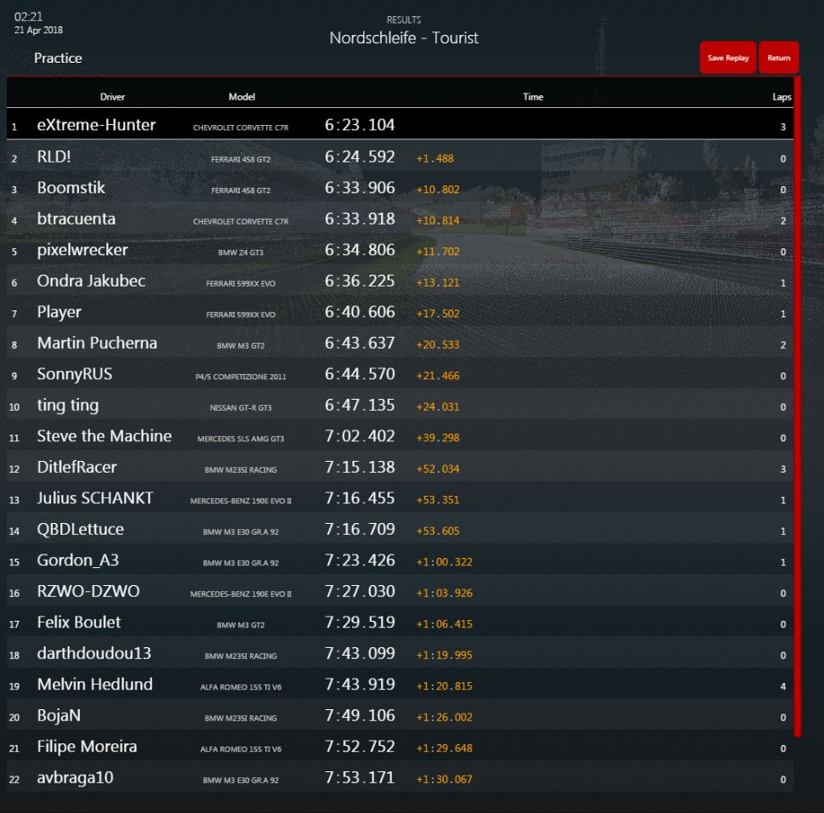Click Martin Pucherna's lap time 6:43.637
824x813 pixels.
360,344
